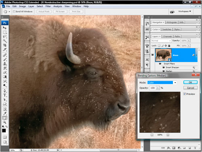Click Cancel in Blending Options
The width and height of the screenshot is (202, 152).
(x=190, y=88)
